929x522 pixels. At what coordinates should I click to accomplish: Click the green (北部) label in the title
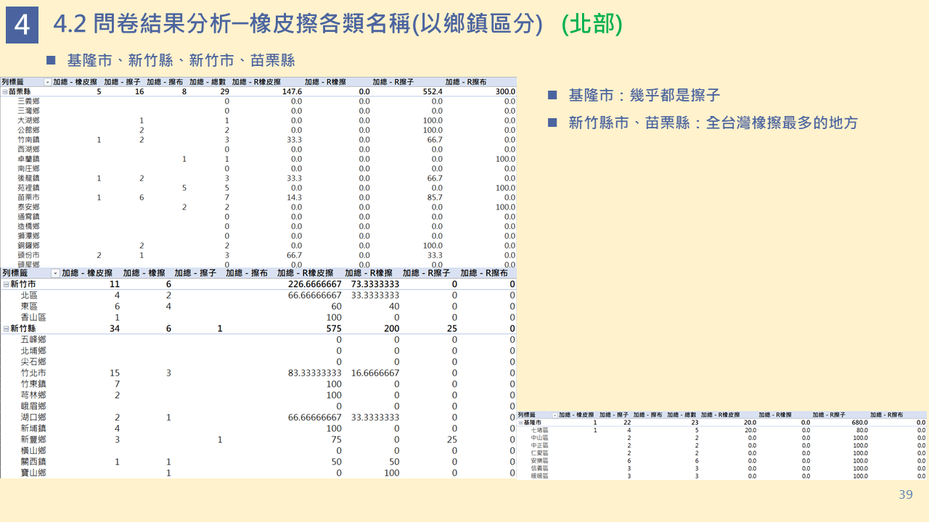click(592, 24)
